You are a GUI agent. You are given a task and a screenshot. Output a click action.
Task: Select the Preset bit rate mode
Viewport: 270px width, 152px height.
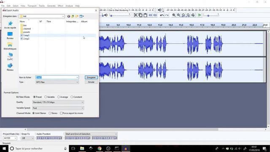34,97
